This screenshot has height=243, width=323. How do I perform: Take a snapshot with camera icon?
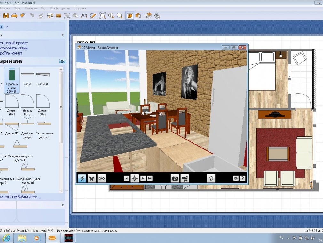tap(175, 178)
